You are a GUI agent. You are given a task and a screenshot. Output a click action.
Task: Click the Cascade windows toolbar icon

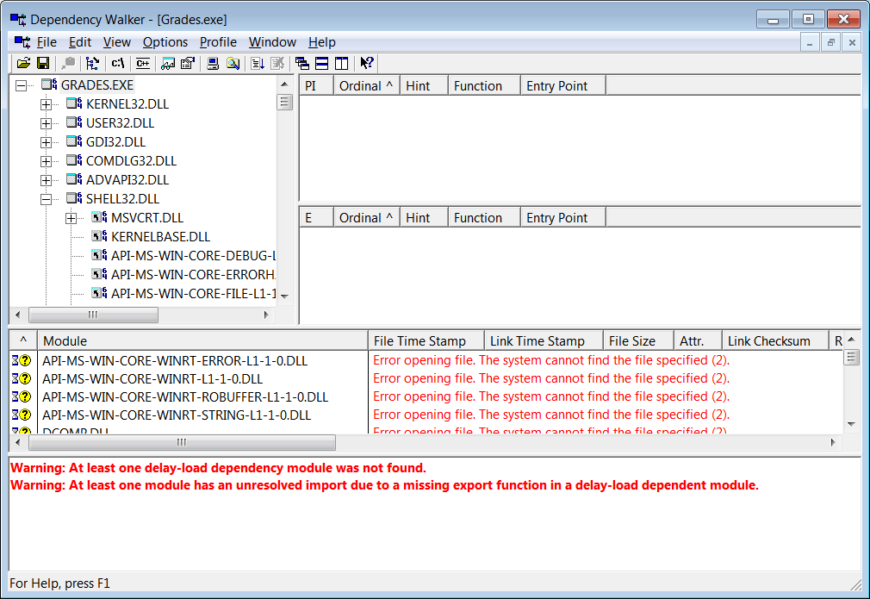point(301,63)
